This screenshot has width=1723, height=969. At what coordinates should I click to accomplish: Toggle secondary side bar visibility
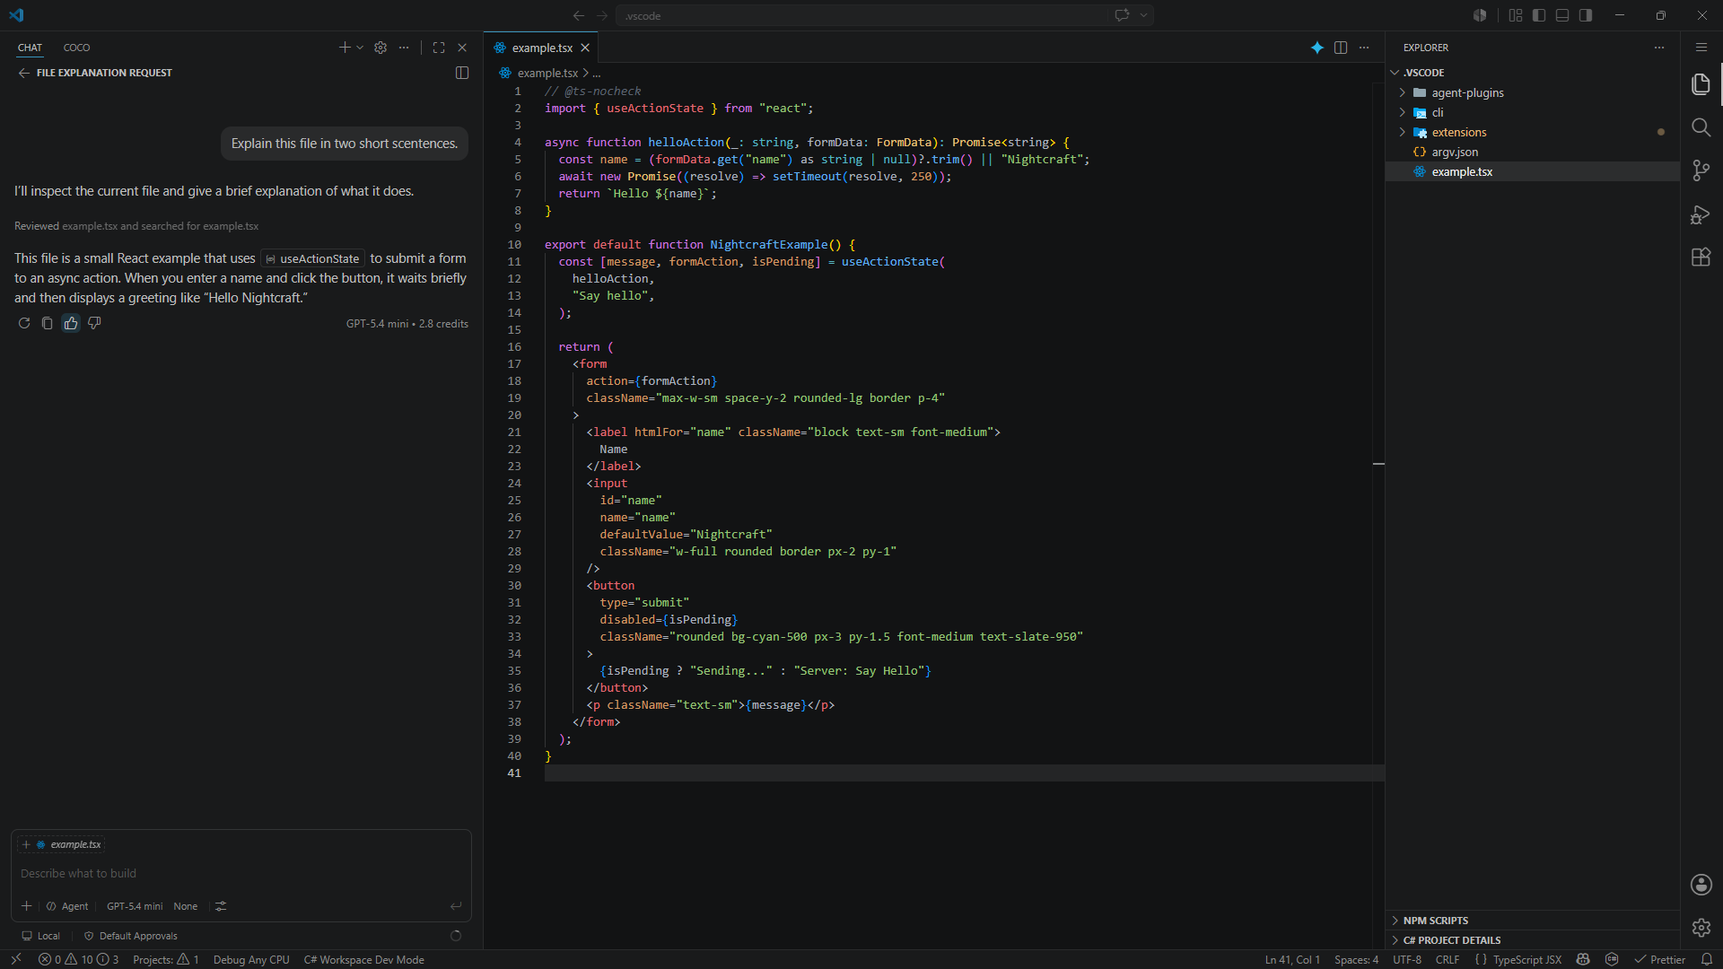click(x=1586, y=15)
